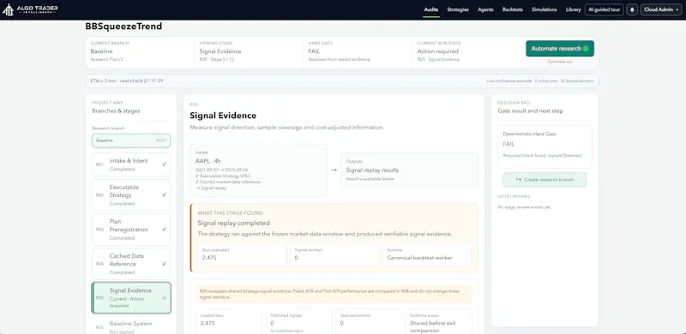Click the Create research branch button
Viewport: 686px width, 334px height.
point(545,180)
